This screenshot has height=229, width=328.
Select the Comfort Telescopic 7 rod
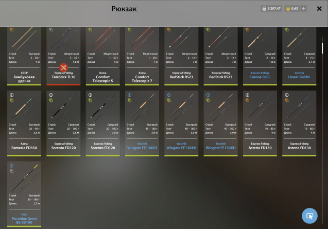[x=142, y=56]
